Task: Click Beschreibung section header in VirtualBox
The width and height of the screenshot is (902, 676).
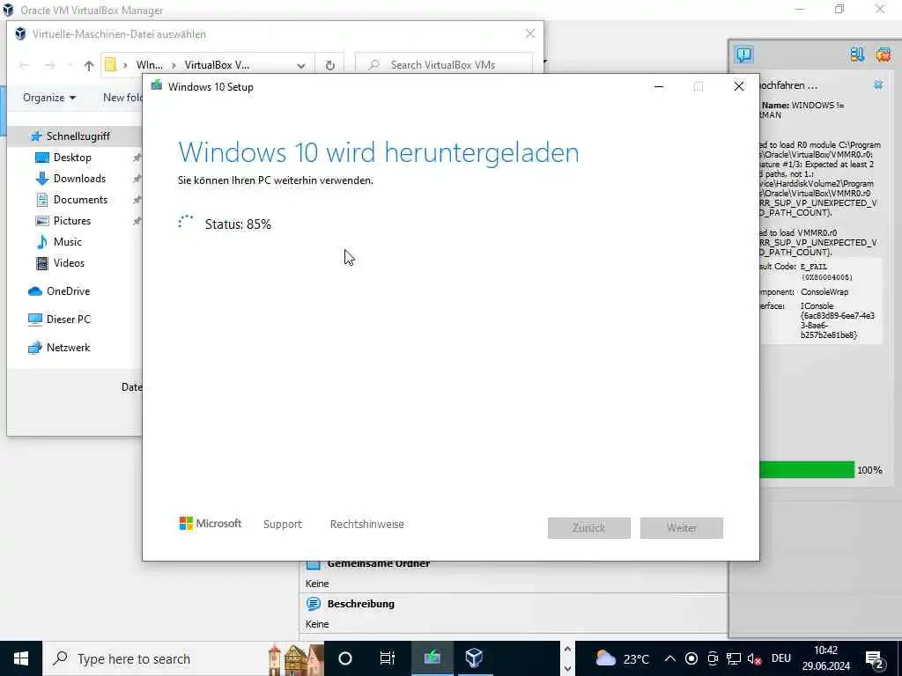Action: [x=360, y=604]
